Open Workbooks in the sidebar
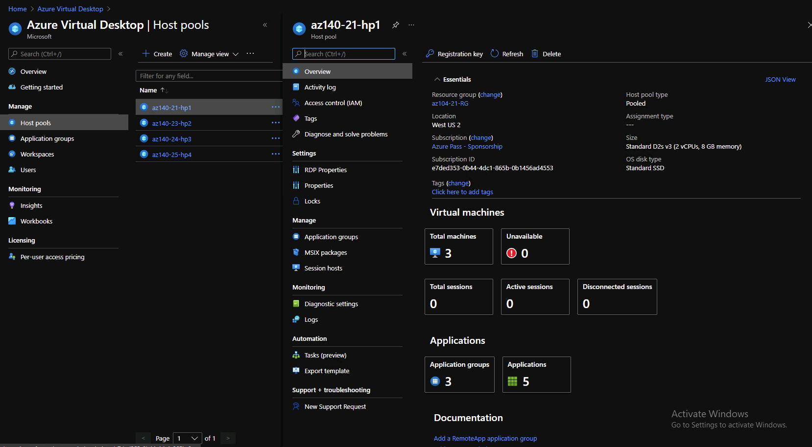The width and height of the screenshot is (812, 447). point(36,221)
